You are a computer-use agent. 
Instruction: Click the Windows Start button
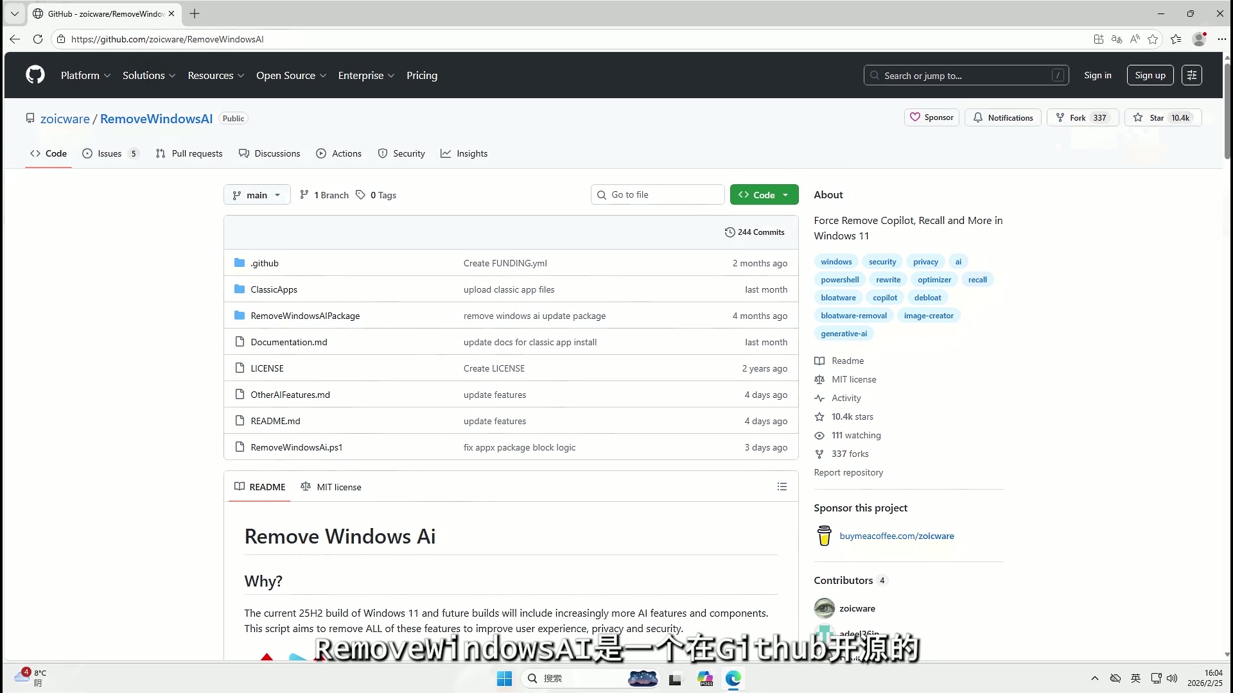[504, 678]
